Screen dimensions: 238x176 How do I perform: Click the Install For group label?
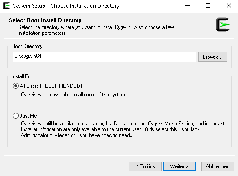tap(22, 76)
